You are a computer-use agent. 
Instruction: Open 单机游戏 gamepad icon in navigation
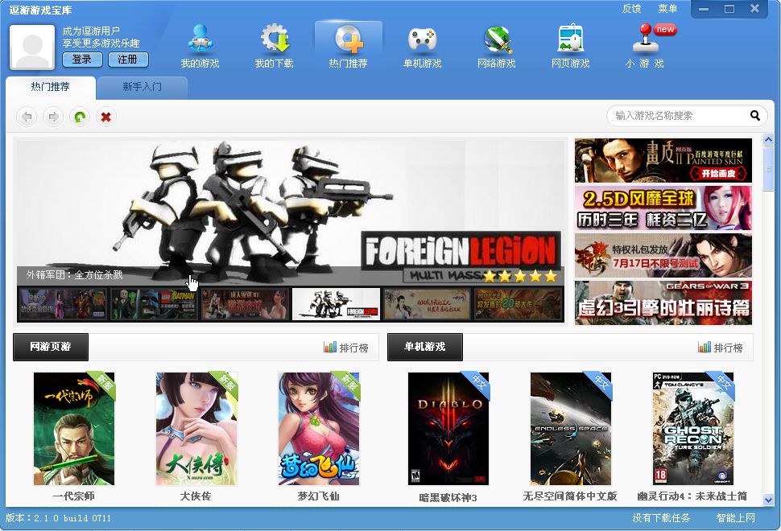click(423, 47)
